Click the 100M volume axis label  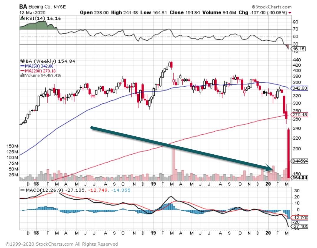pos(12,158)
